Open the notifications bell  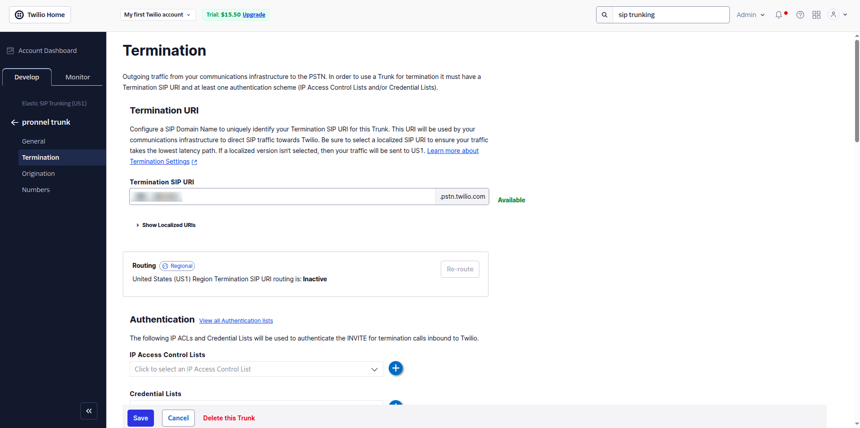coord(779,15)
